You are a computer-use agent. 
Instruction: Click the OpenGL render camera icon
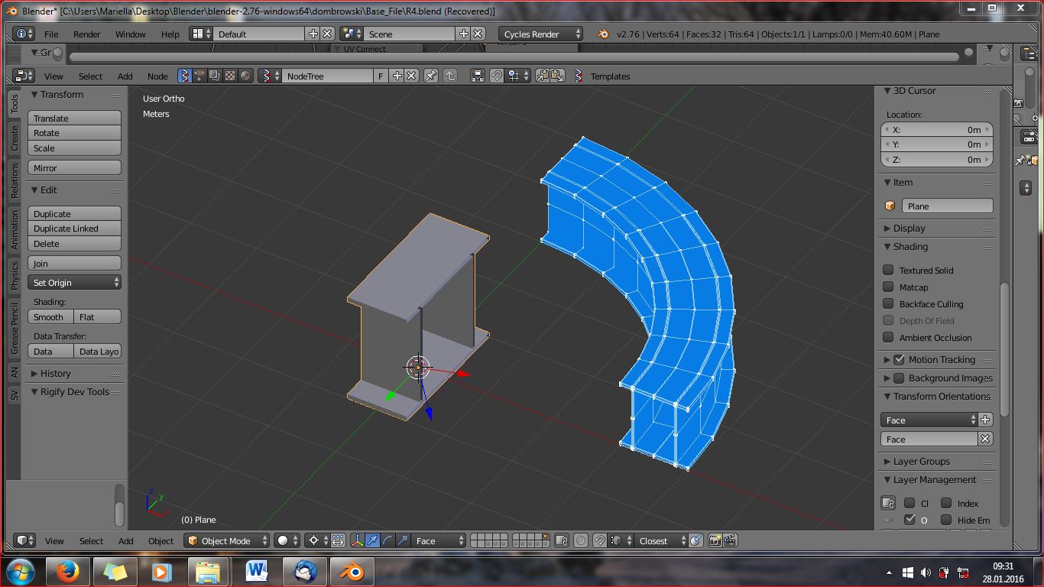click(715, 540)
